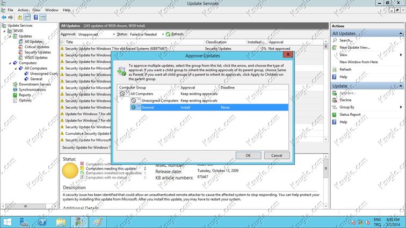Click the Status Report action link

coord(350,115)
